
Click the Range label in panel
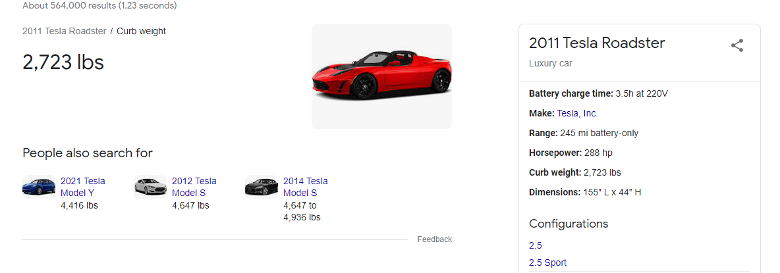point(543,133)
